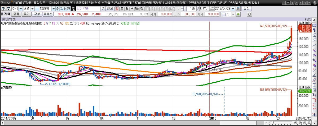
Task: Click the title bar help question icon
Action: coord(309,3)
